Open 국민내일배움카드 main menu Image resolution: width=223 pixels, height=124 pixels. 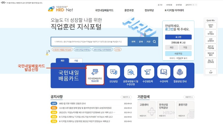pyautogui.click(x=104, y=10)
